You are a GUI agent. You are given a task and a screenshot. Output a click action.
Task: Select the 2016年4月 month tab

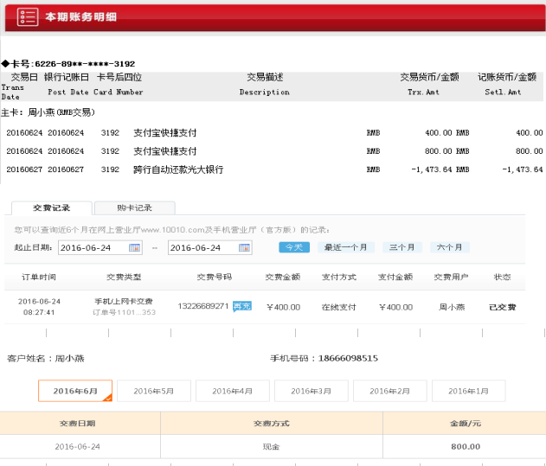point(232,391)
